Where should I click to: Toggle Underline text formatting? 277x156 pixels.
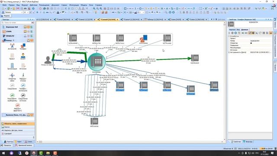[44, 13]
